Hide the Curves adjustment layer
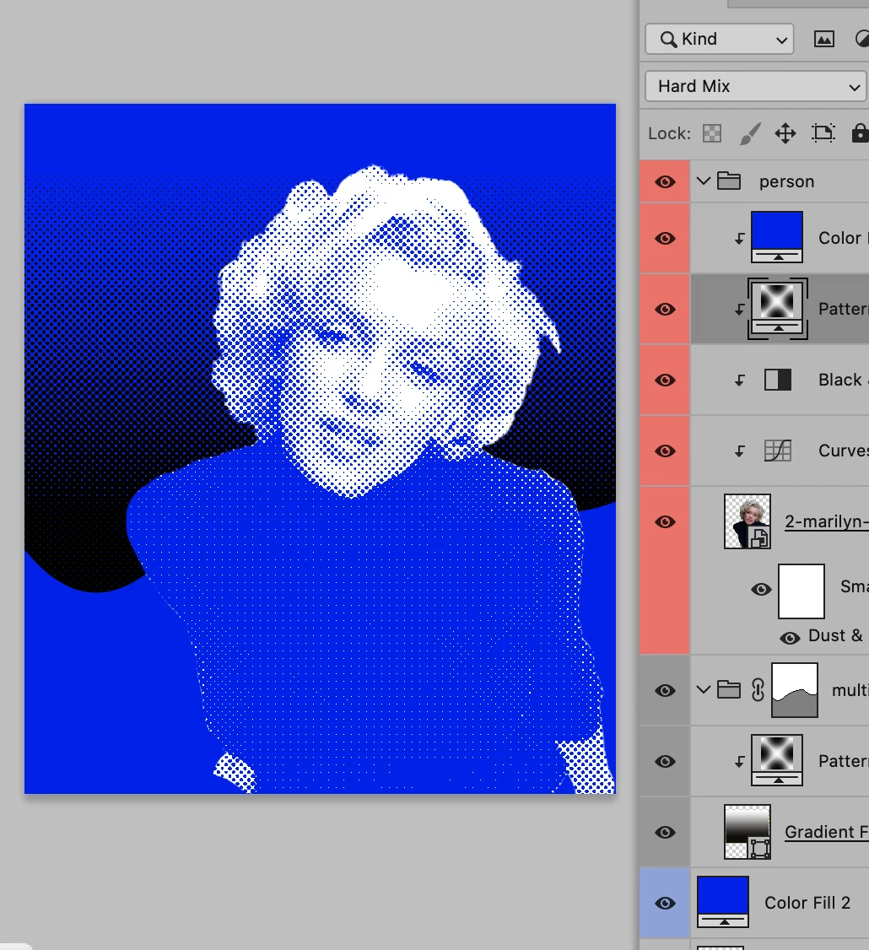Screen dimensions: 869x950 [665, 451]
